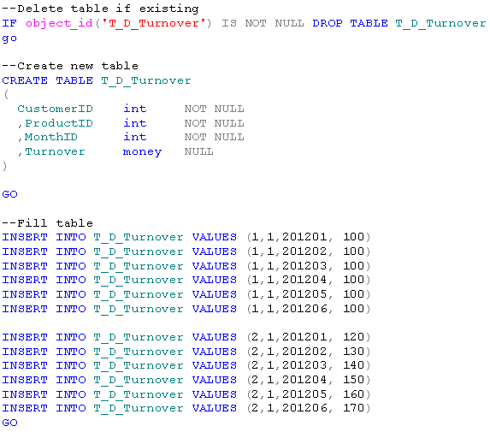Click the closing parenthesis of the table definition
Image resolution: width=490 pixels, height=432 pixels.
point(4,166)
